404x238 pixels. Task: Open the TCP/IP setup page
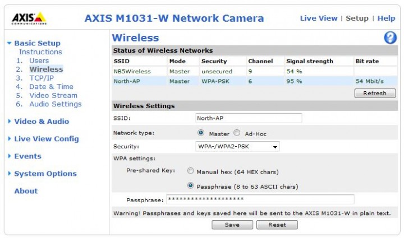[42, 78]
